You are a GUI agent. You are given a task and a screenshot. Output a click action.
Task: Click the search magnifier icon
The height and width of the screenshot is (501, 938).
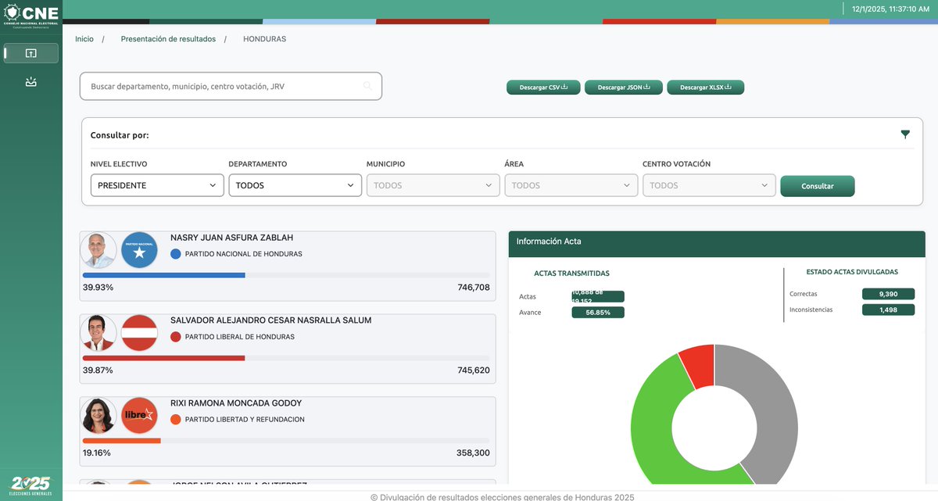(368, 86)
